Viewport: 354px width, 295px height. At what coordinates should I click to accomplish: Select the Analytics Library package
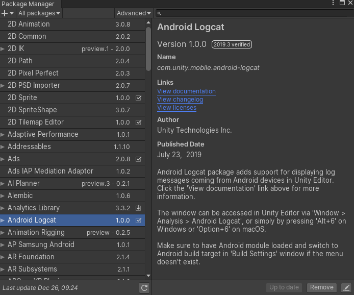[x=72, y=208]
